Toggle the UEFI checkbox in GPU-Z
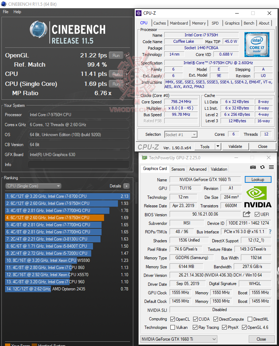 (257, 214)
